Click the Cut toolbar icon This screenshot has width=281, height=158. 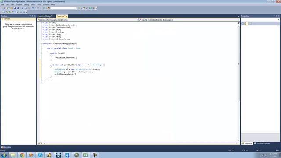[x=22, y=8]
